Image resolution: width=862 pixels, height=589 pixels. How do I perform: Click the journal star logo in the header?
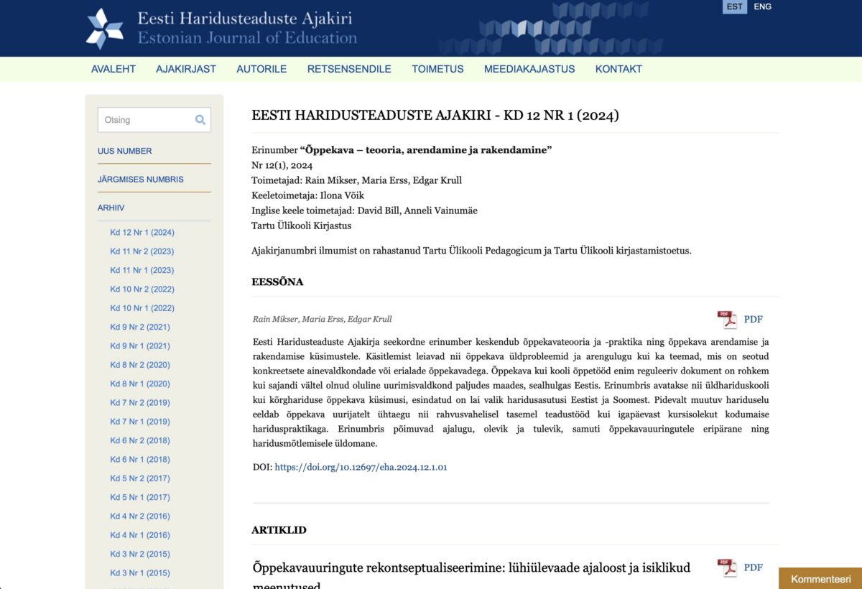coord(103,27)
